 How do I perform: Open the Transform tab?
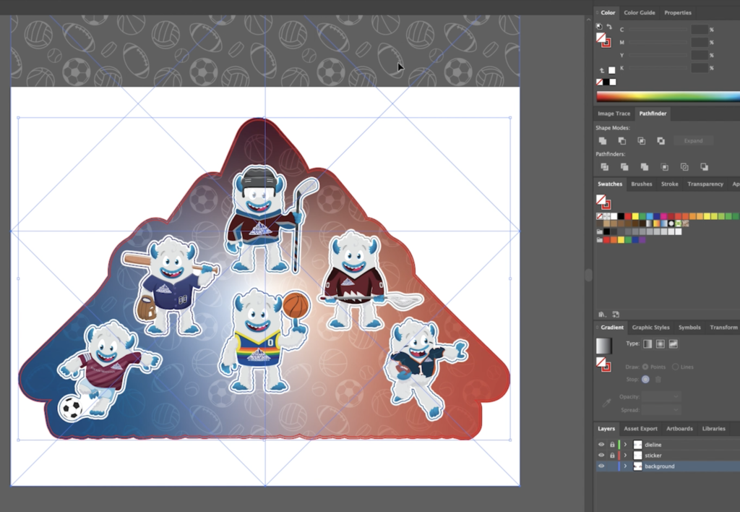pyautogui.click(x=723, y=328)
